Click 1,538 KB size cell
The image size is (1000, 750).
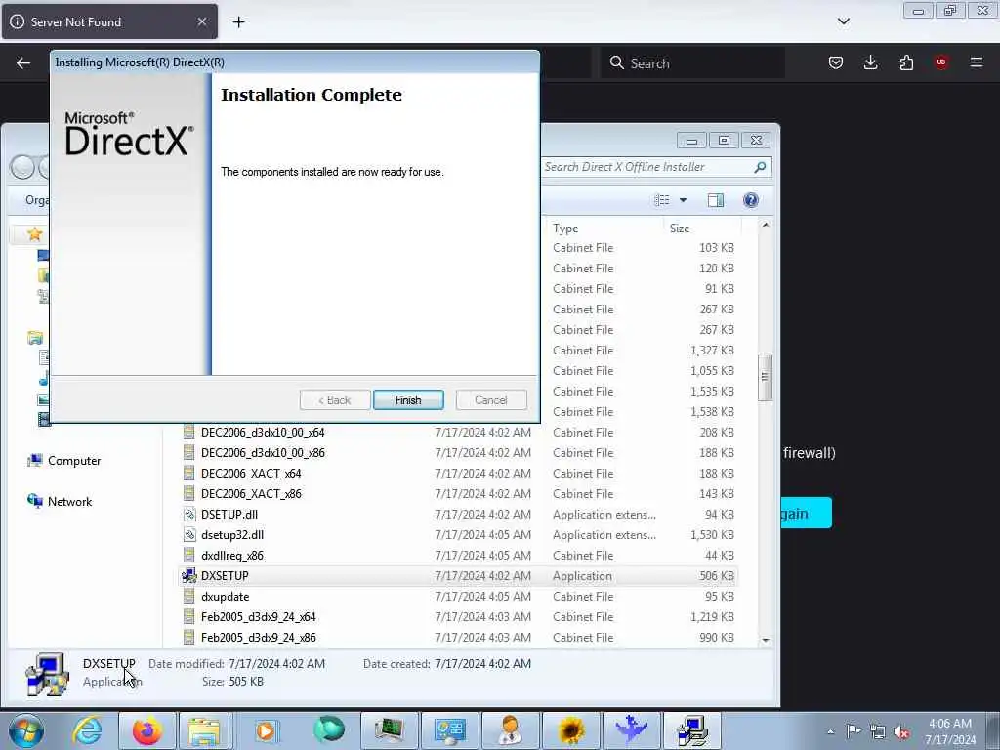point(712,412)
